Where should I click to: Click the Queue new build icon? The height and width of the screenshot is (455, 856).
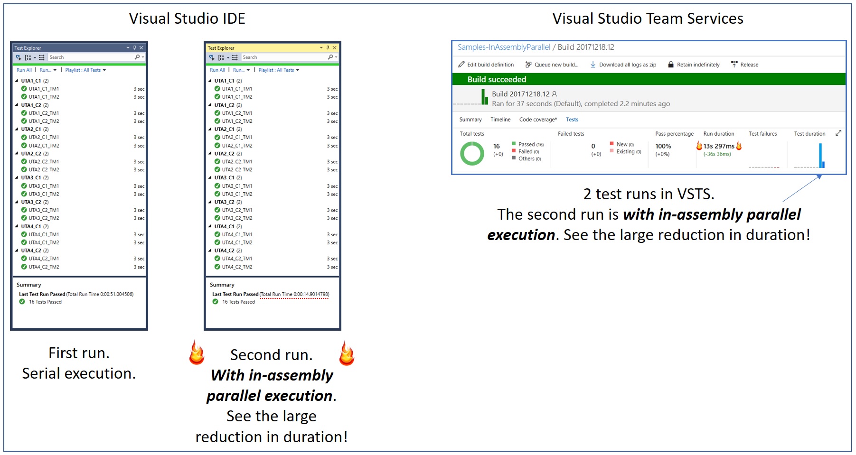point(528,65)
